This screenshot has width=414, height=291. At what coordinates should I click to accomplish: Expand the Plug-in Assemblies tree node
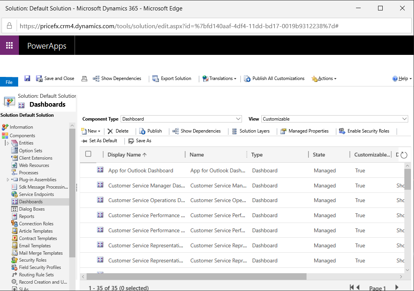8,180
